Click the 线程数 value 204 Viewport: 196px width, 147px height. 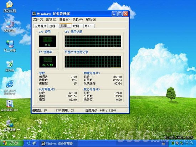click(74, 80)
